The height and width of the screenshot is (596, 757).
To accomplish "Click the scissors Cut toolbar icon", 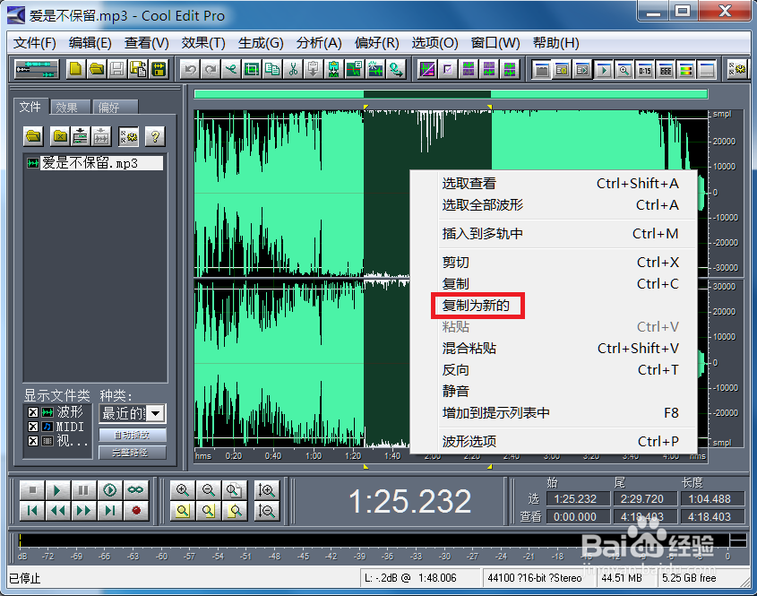I will [293, 70].
